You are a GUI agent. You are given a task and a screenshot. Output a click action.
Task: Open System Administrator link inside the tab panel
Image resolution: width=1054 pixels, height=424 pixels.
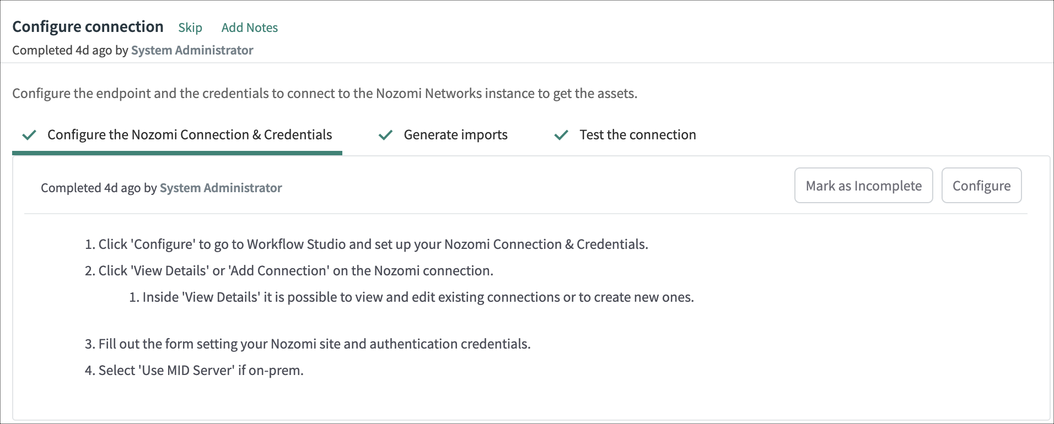point(221,188)
